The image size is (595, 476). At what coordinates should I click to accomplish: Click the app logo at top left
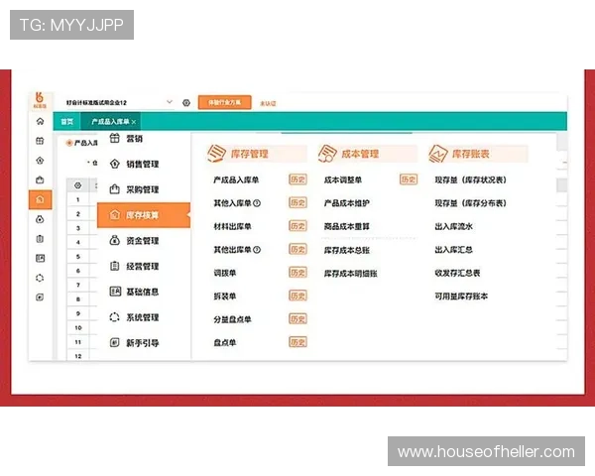tap(40, 100)
